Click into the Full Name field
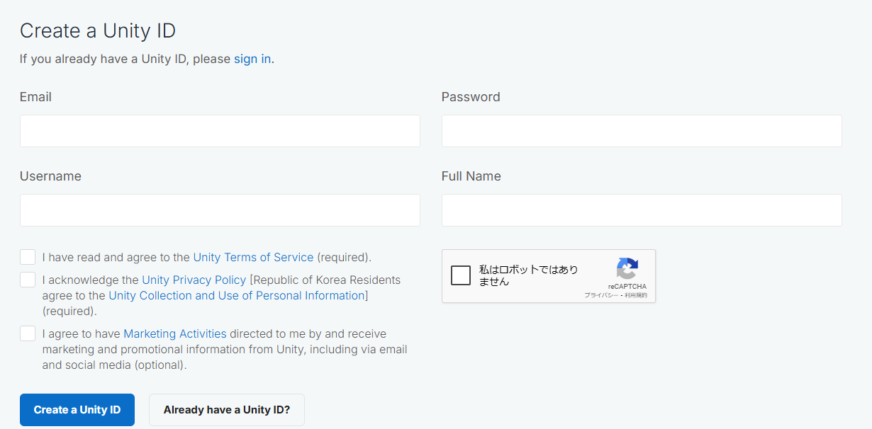This screenshot has width=872, height=429. point(642,210)
